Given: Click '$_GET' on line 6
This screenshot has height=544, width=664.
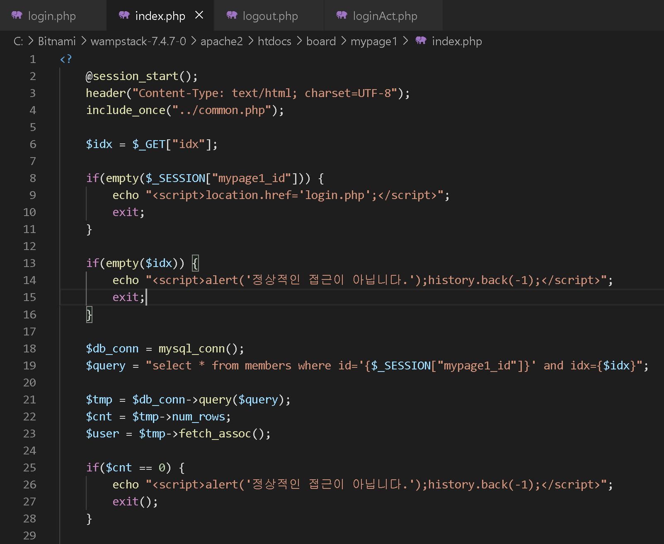Looking at the screenshot, I should pos(149,144).
